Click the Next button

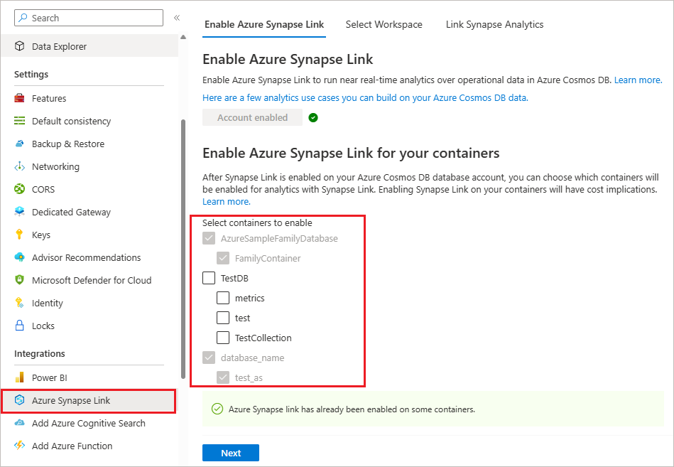230,452
